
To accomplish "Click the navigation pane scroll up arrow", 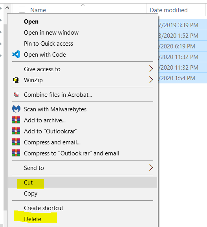I will pyautogui.click(x=7, y=8).
